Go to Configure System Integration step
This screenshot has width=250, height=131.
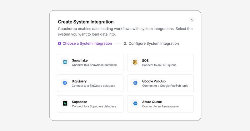151,43
